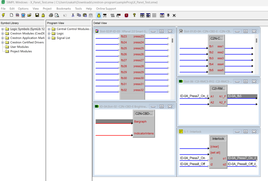268x181 pixels.
Task: Expand Logic Symbols in Symbol Library
Action: coord(3,29)
